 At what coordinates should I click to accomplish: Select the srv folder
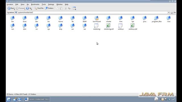(x=37, y=27)
